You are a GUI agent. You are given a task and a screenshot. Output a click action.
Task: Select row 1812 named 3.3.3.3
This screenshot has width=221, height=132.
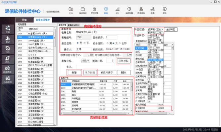pos(35,55)
